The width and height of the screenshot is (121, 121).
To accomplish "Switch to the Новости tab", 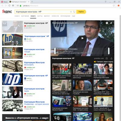I will (x=55, y=16).
